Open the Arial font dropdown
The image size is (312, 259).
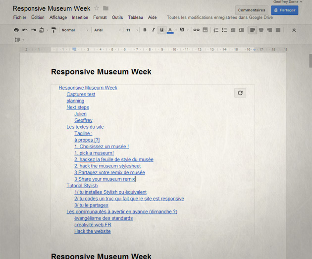click(107, 30)
